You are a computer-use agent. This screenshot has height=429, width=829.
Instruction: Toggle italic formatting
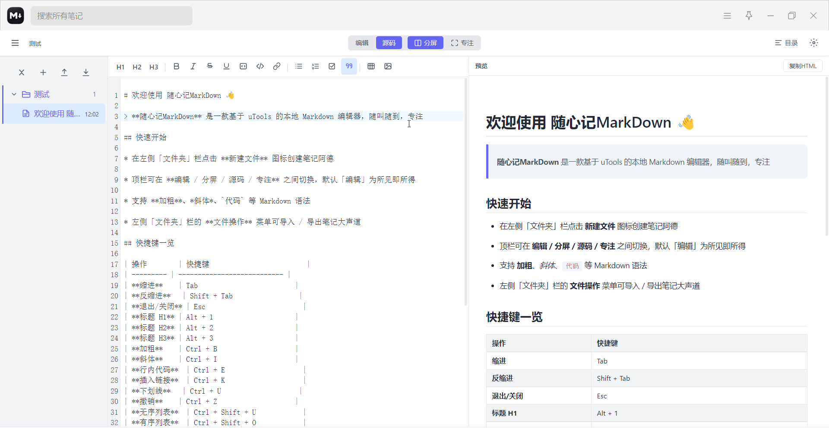click(193, 66)
